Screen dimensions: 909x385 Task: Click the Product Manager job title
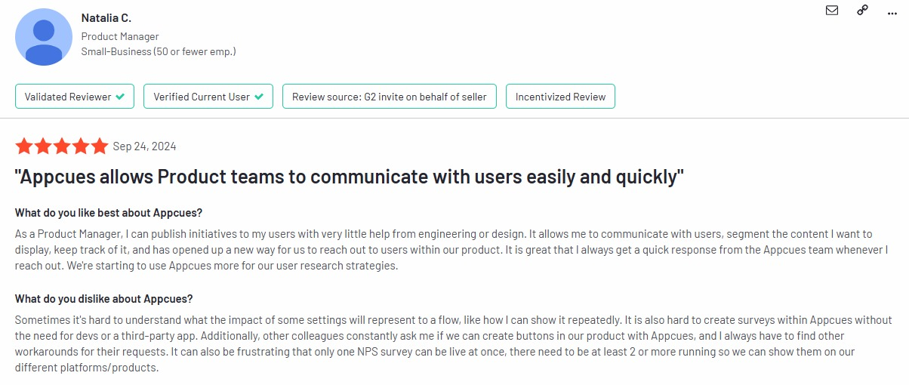point(120,36)
